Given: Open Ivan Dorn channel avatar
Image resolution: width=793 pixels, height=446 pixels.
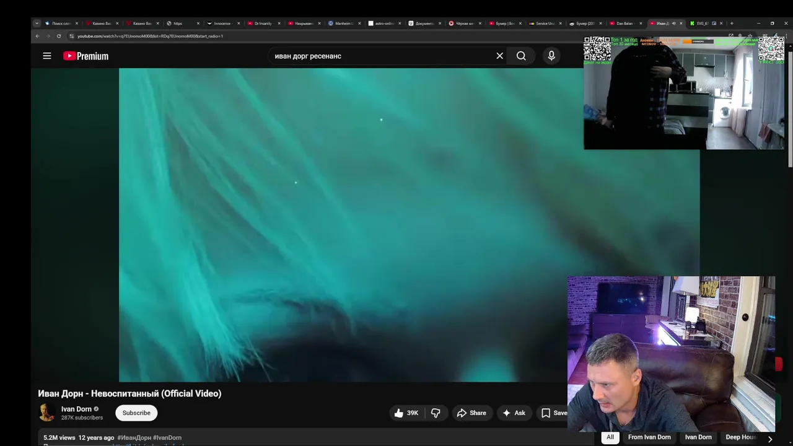Looking at the screenshot, I should pyautogui.click(x=46, y=413).
